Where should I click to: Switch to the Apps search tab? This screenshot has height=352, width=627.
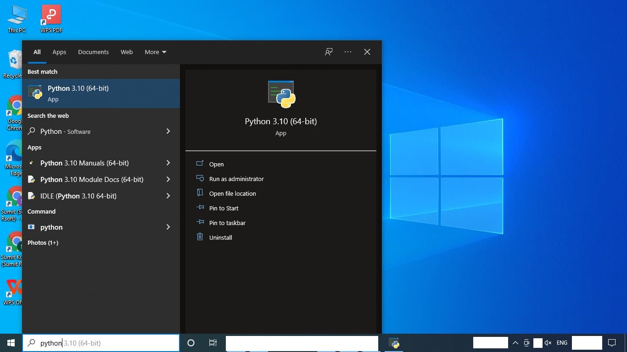[x=59, y=52]
